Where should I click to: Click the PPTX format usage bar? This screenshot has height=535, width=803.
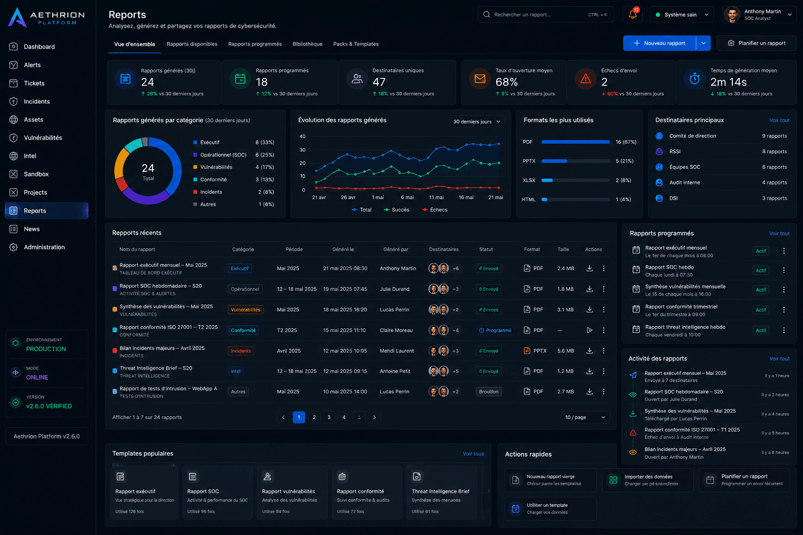tap(576, 161)
